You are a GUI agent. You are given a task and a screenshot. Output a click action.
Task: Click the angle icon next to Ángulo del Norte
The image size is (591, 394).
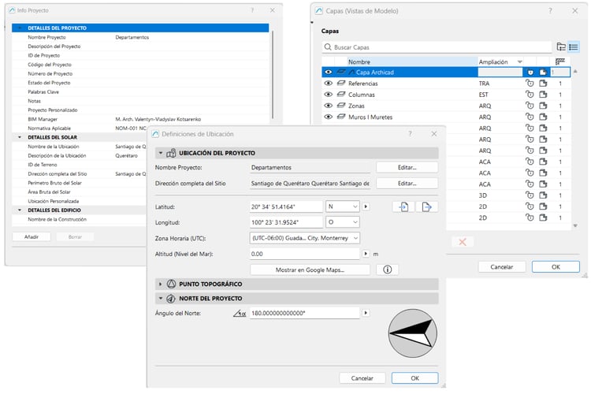click(x=240, y=313)
